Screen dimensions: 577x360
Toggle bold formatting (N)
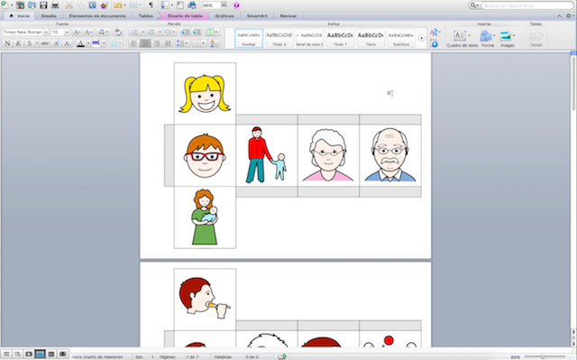(x=7, y=43)
